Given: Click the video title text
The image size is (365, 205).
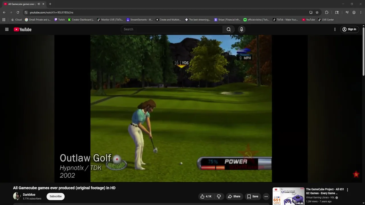Looking at the screenshot, I should [64, 188].
